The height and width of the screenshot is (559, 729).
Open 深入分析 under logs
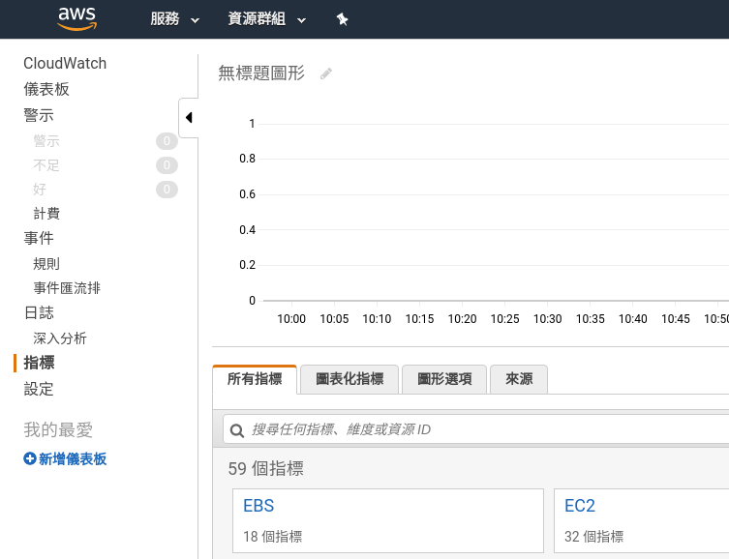point(60,338)
